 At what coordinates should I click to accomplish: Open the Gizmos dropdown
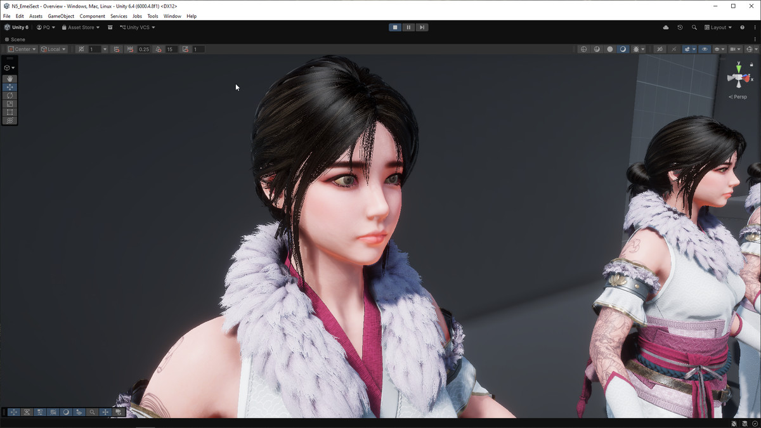(750, 49)
